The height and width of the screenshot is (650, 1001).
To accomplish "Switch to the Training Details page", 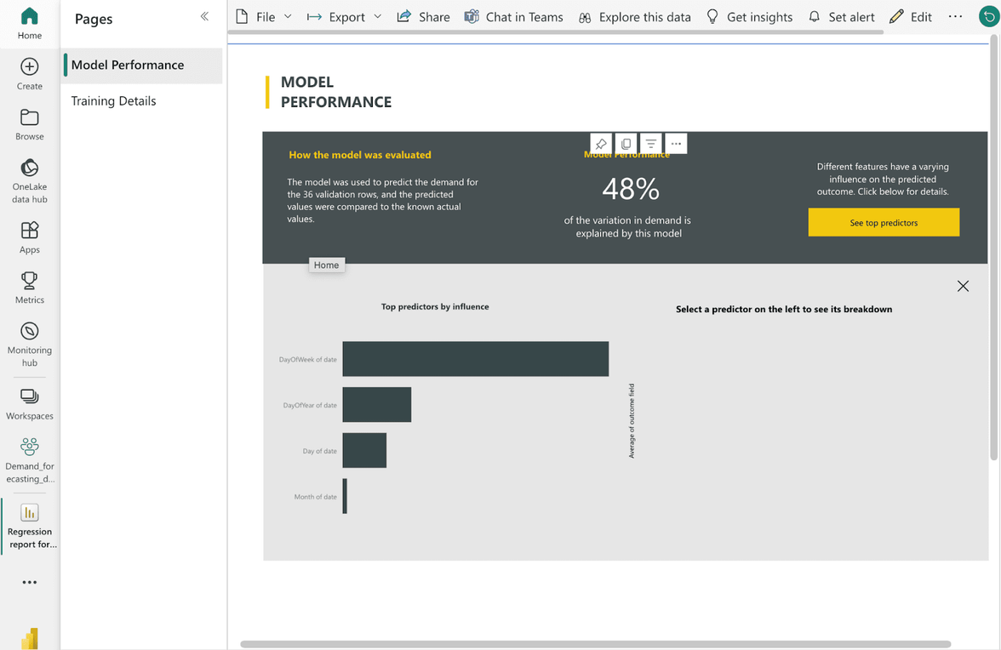I will click(x=113, y=100).
